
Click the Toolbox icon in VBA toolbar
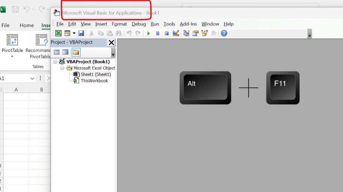click(213, 33)
